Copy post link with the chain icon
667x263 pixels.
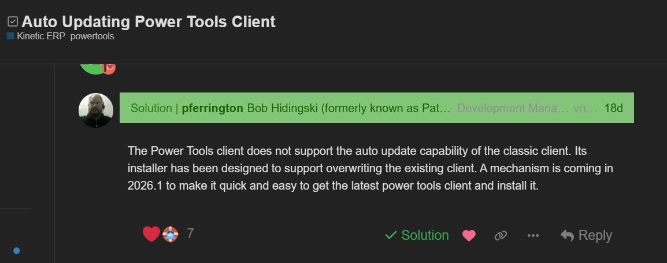pos(501,236)
